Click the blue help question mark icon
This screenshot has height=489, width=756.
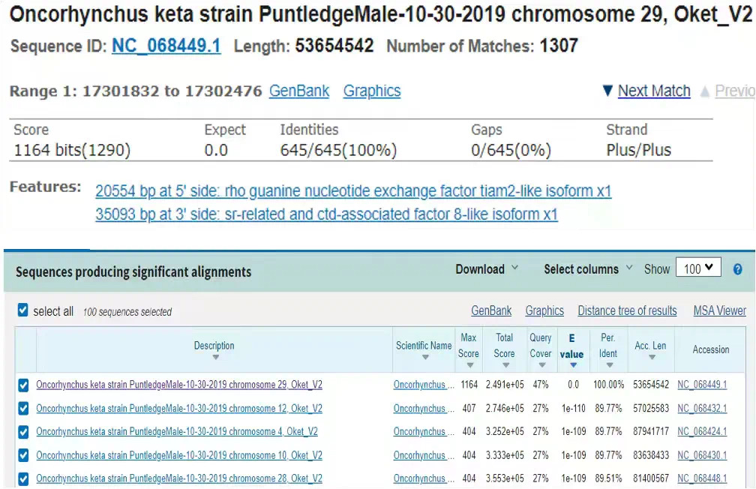pos(737,269)
